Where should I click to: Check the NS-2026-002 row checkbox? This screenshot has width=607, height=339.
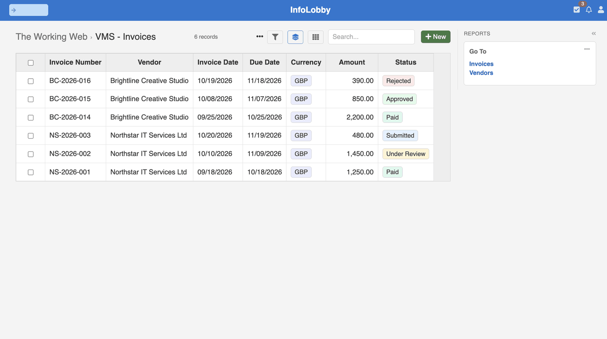point(31,154)
